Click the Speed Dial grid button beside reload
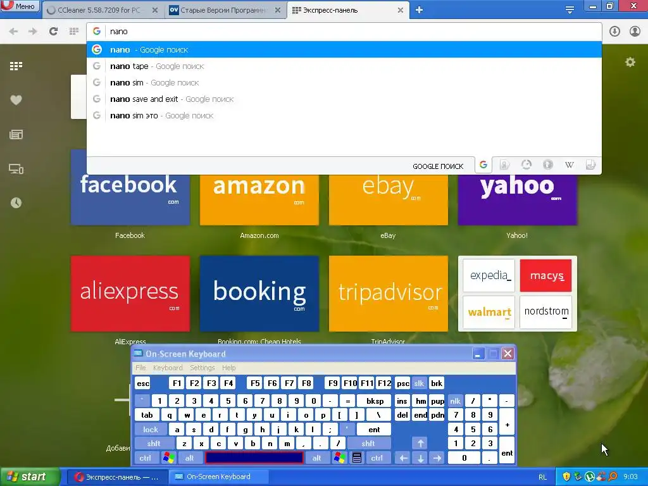This screenshot has width=648, height=486. [74, 32]
